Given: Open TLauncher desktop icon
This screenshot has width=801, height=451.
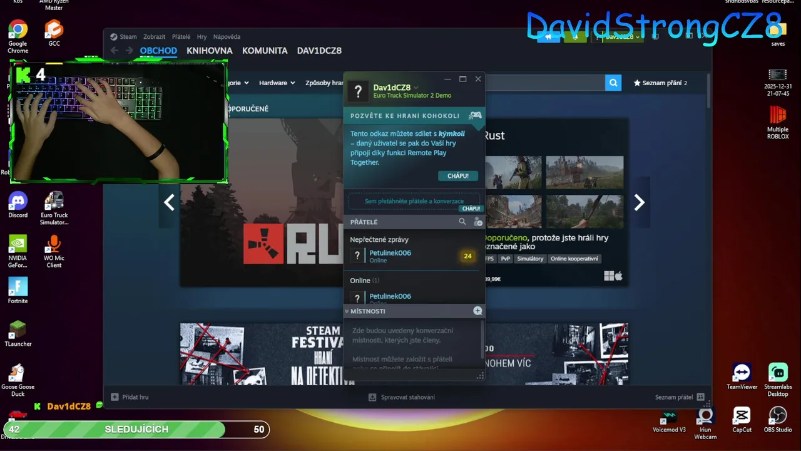Looking at the screenshot, I should (x=18, y=334).
